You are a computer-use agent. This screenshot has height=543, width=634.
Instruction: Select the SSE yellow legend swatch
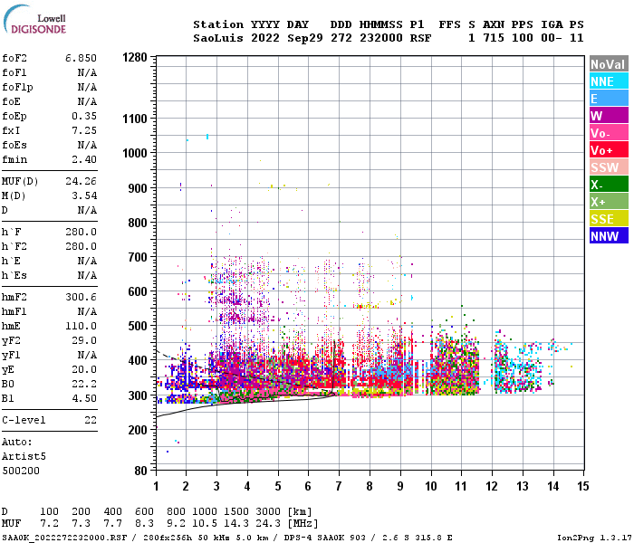pos(609,219)
